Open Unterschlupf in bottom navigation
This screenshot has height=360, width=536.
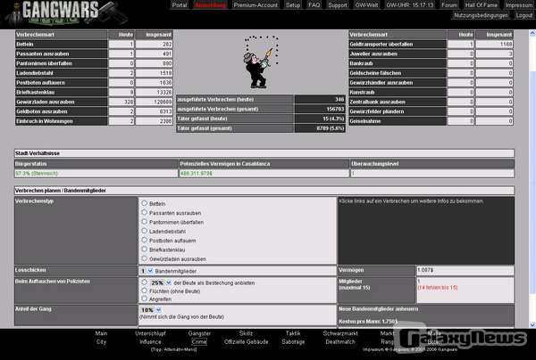(x=150, y=333)
